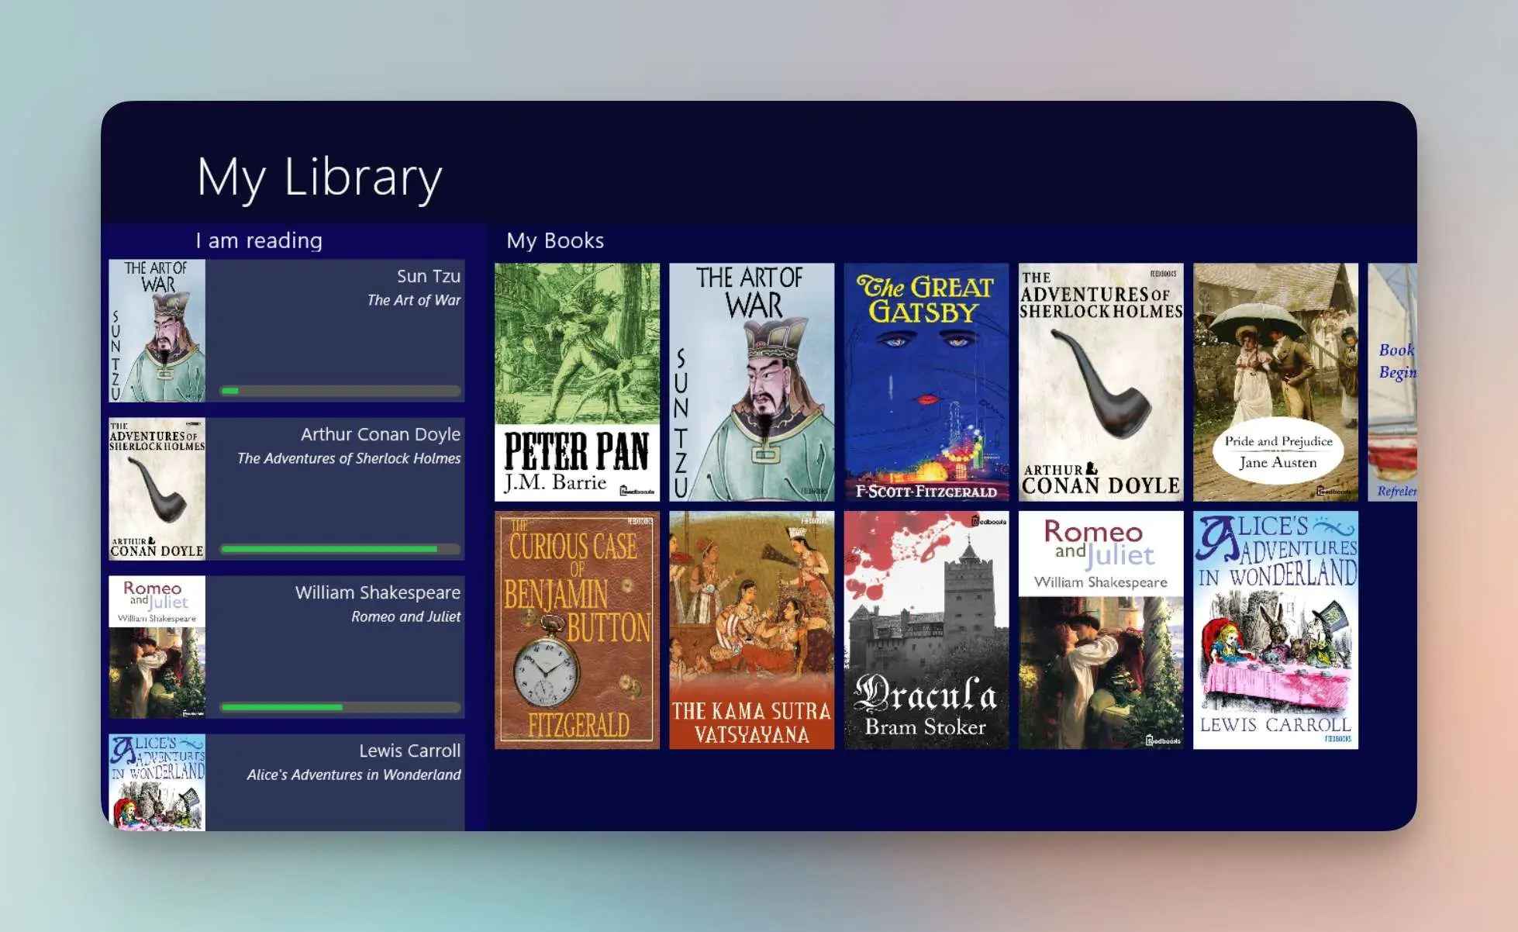Open The Great Gatsby book cover
This screenshot has width=1518, height=932.
[926, 381]
